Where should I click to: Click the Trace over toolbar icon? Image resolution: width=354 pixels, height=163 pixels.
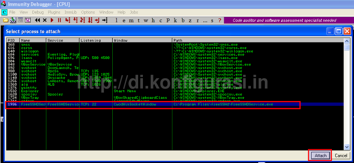(x=90, y=20)
